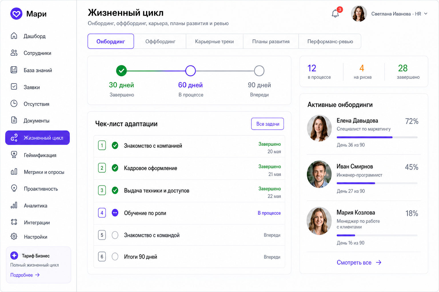Click step number 1 badge in checklist
Viewport: 439px width, 292px height.
(102, 145)
